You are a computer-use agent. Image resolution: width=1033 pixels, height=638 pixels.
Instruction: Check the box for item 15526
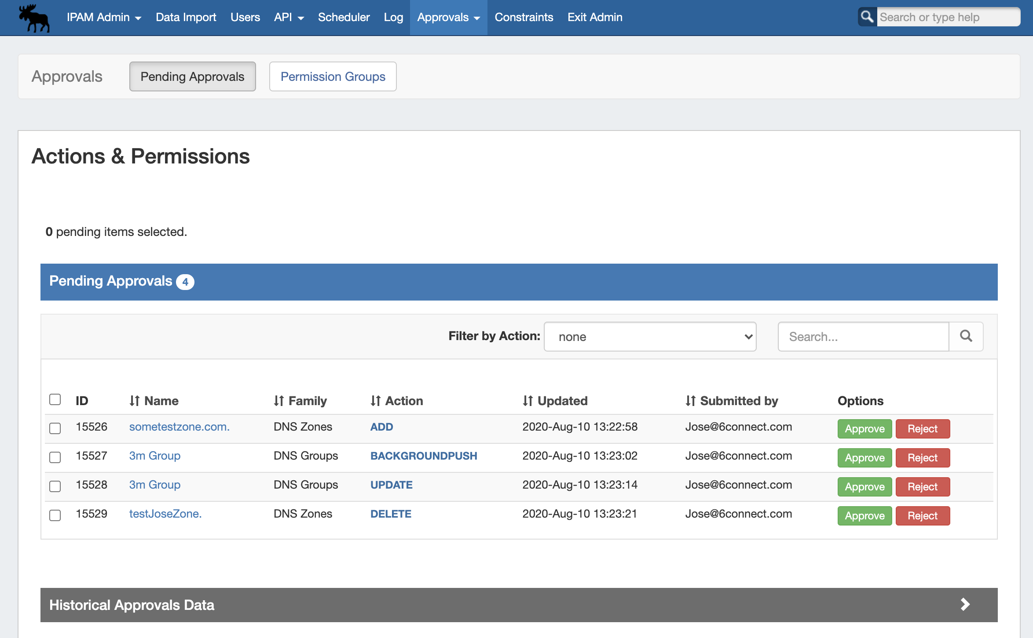(x=55, y=428)
